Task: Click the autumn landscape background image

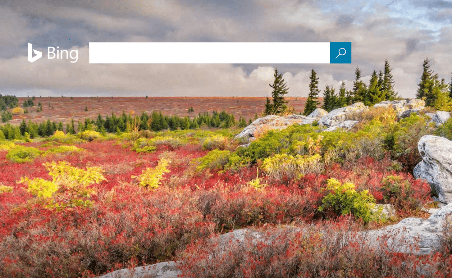Action: click(226, 173)
